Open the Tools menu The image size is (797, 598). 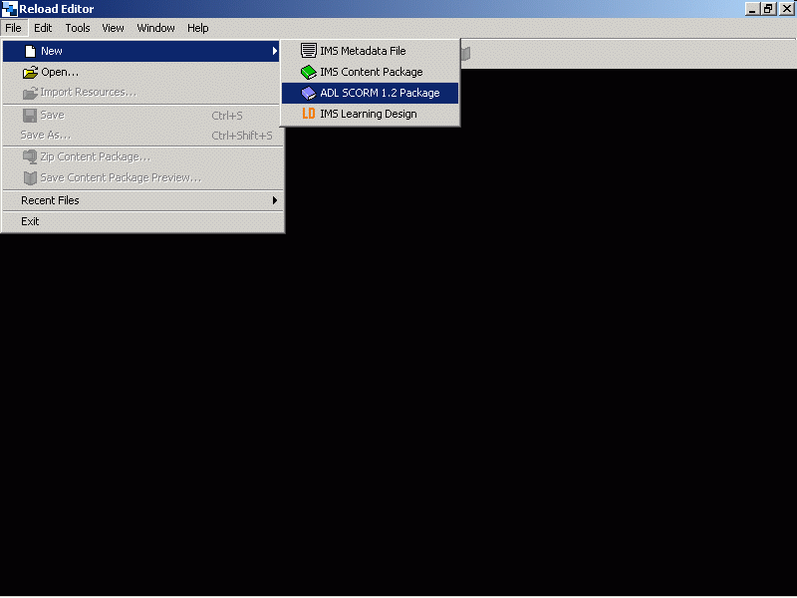pos(78,28)
